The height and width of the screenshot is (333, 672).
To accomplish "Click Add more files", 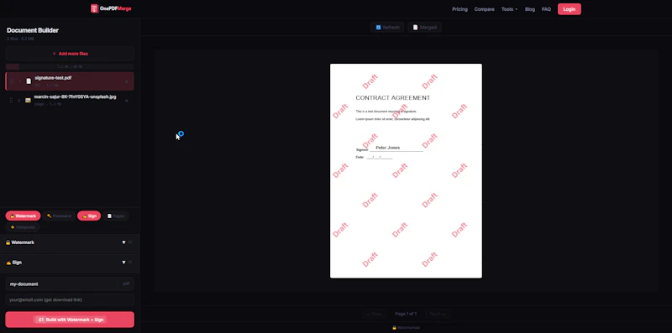I will click(70, 54).
